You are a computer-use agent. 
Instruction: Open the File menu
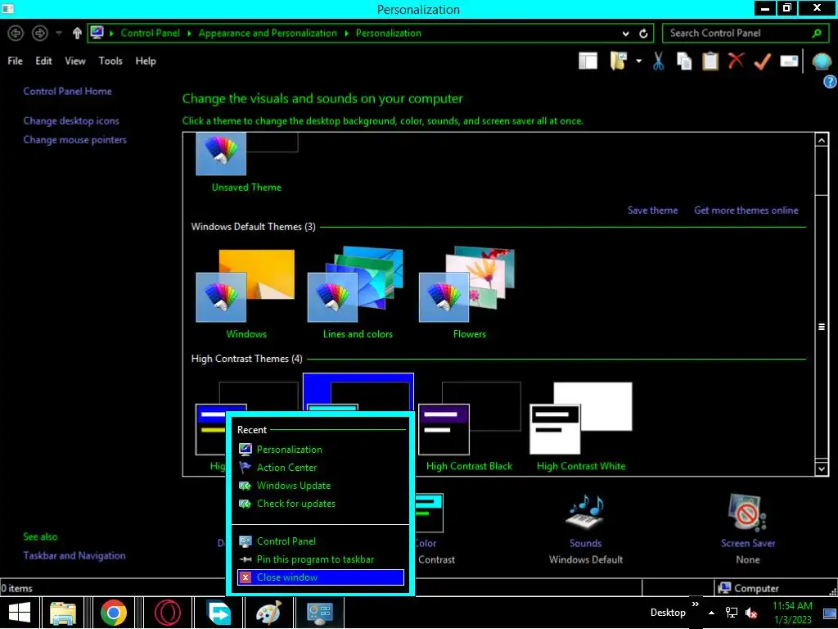(15, 61)
